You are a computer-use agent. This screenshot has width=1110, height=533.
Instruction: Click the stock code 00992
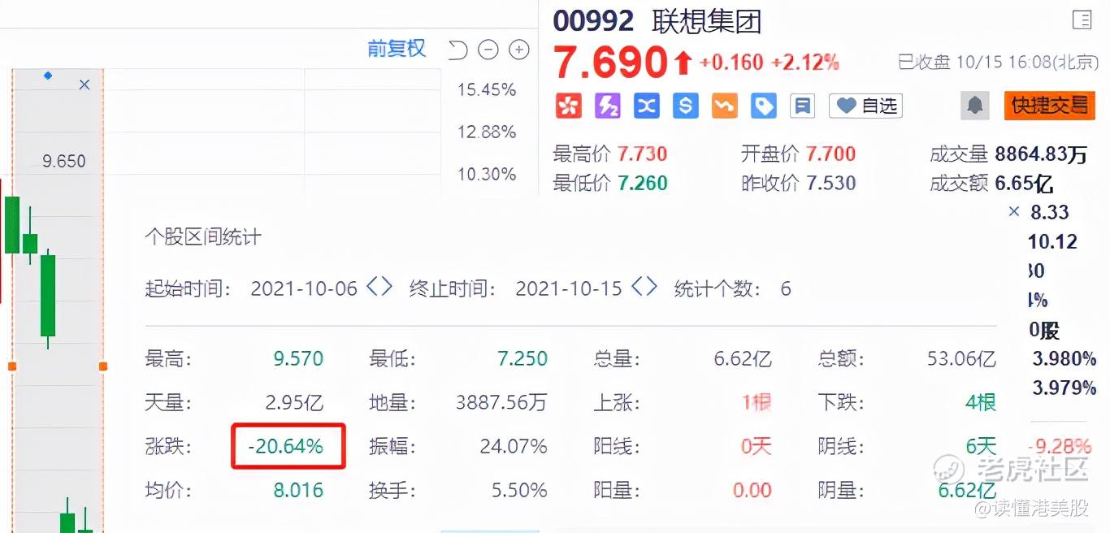[593, 21]
